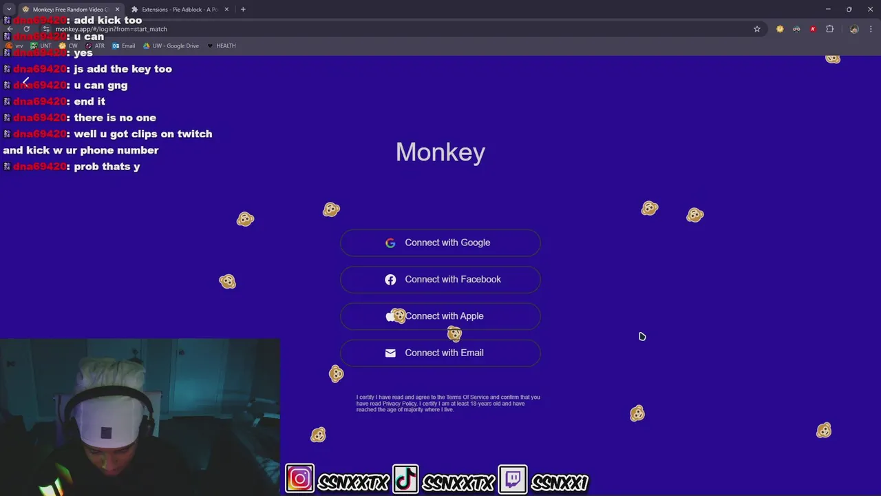
Task: Open the Chrome profile avatar
Action: [x=854, y=29]
